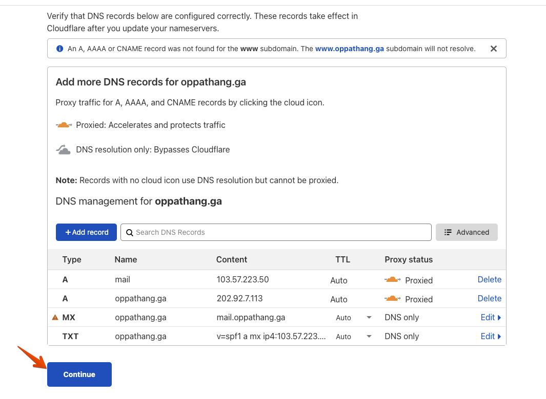Toggle proxy cloud for the mail record
Viewport: 546px width, 399px height.
tap(392, 280)
